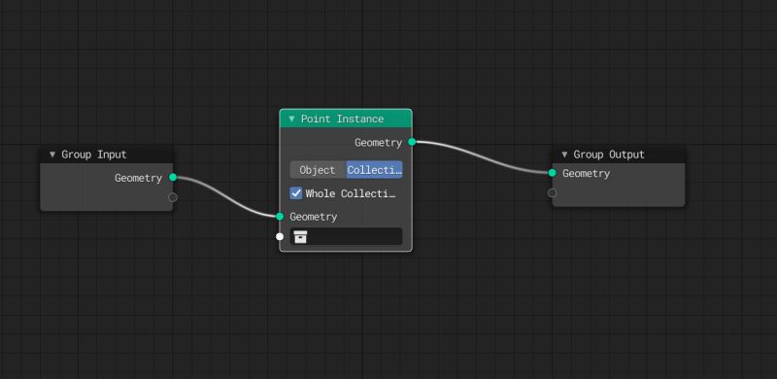Click the white collection input socket
This screenshot has height=379, width=777.
coord(280,236)
